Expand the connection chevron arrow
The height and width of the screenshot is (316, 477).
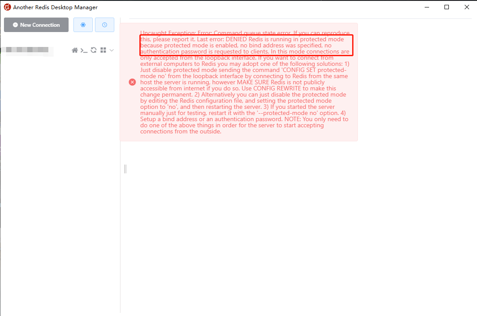tap(112, 50)
